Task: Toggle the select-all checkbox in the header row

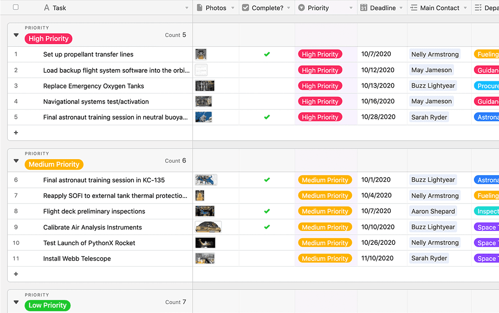Action: [16, 7]
